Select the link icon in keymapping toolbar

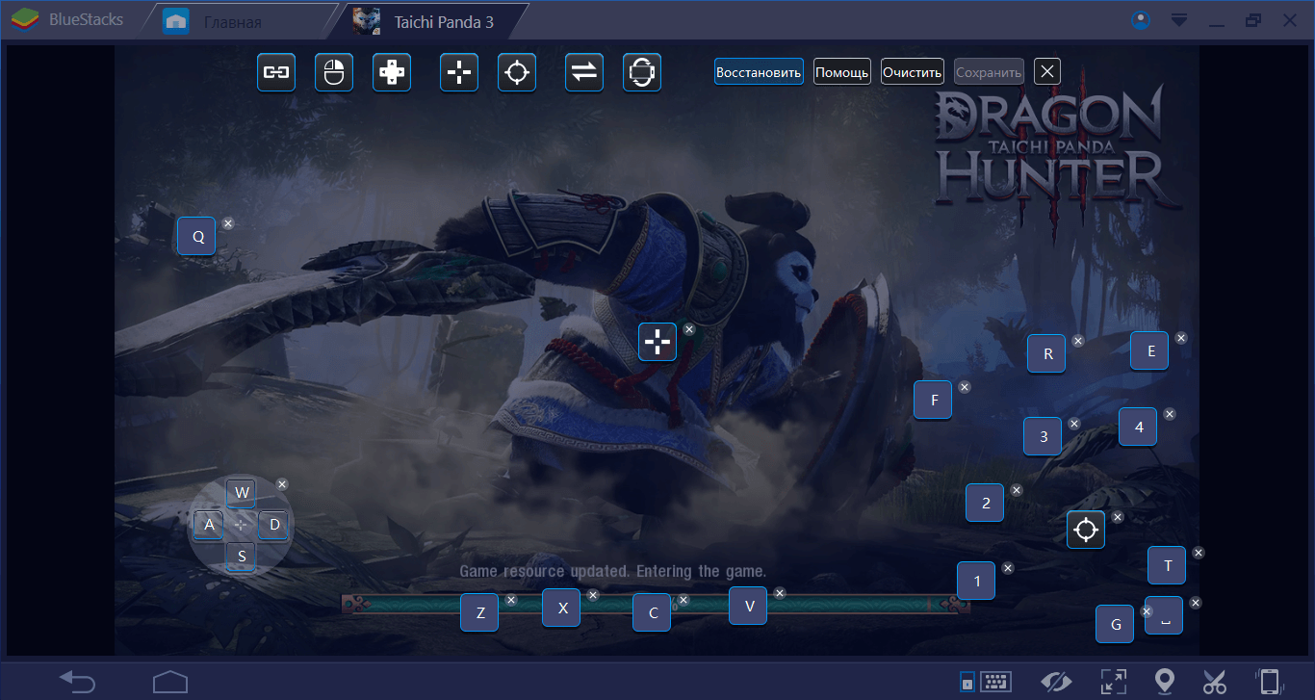276,72
